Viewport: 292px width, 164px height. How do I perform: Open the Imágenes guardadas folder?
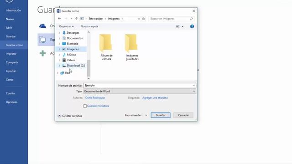pyautogui.click(x=132, y=47)
